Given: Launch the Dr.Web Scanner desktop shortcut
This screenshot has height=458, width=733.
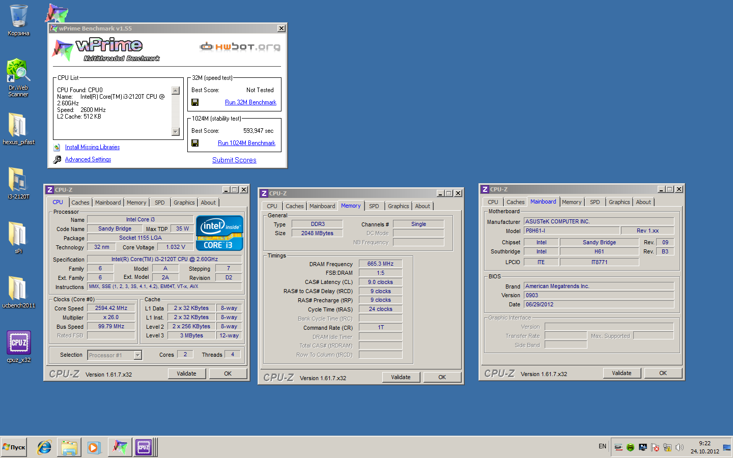Looking at the screenshot, I should 18,77.
